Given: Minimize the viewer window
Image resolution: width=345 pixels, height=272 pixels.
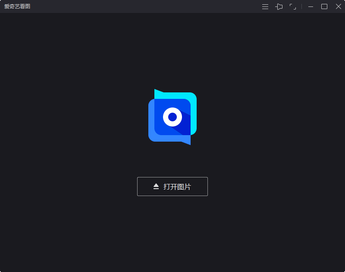Looking at the screenshot, I should (310, 6).
